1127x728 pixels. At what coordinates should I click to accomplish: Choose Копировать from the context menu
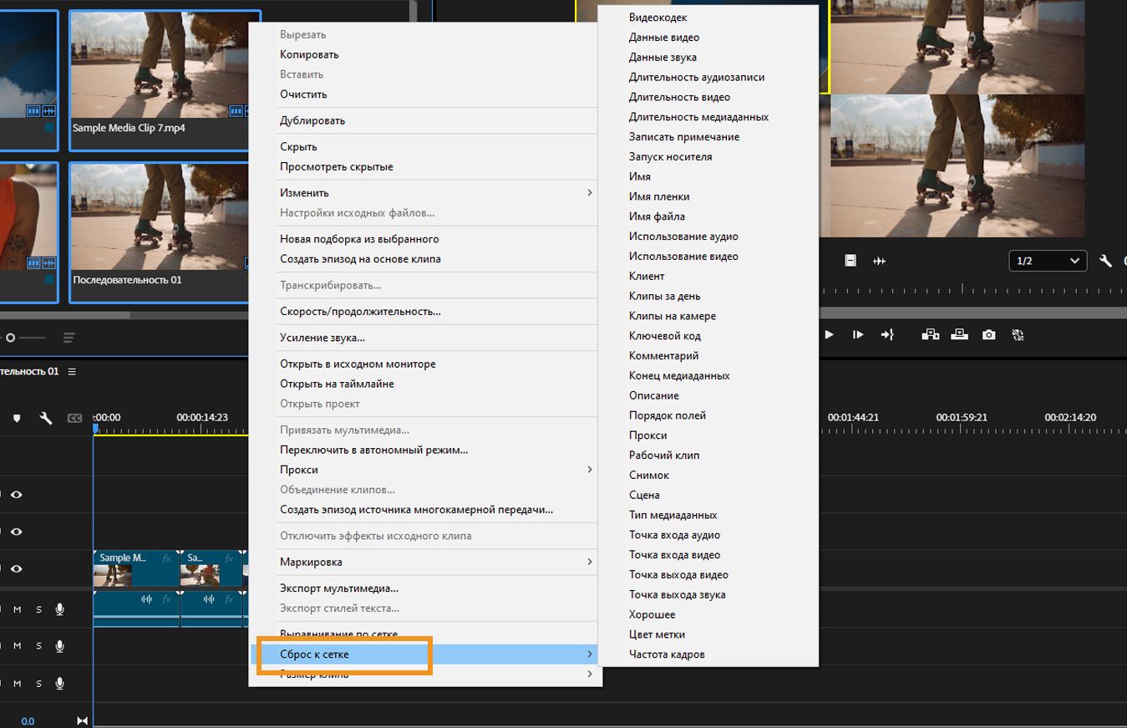309,54
